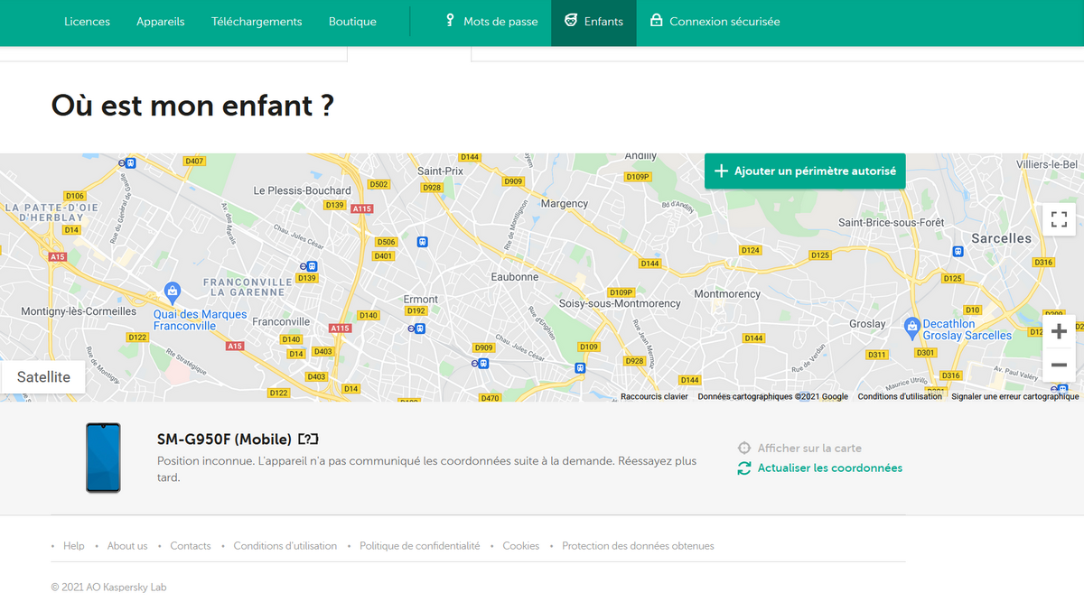Open Politique de confidentialité link
1084x611 pixels.
tap(420, 546)
